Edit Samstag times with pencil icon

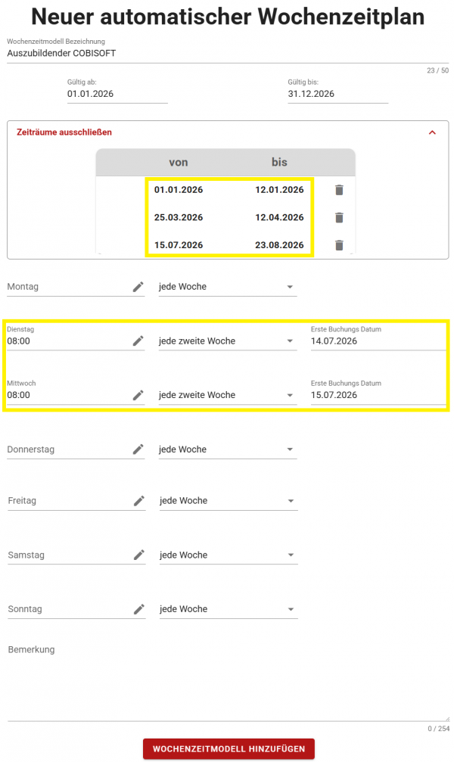coord(139,555)
